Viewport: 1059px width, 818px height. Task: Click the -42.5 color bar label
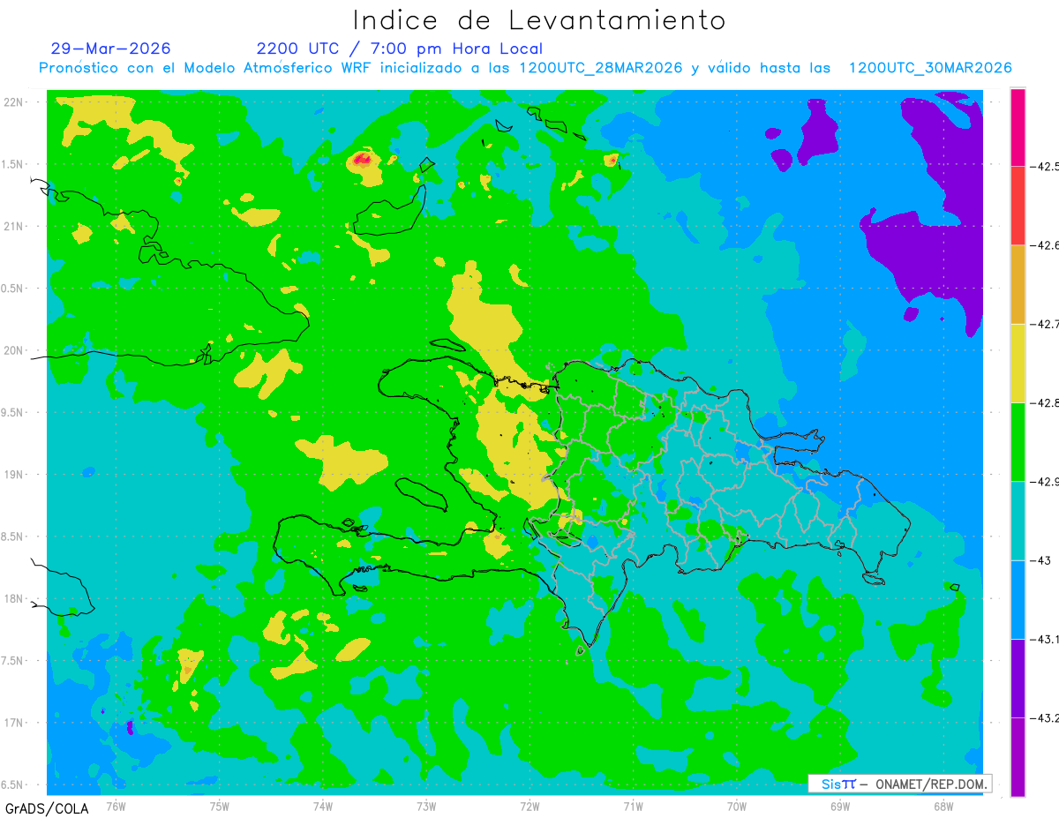pos(1044,166)
